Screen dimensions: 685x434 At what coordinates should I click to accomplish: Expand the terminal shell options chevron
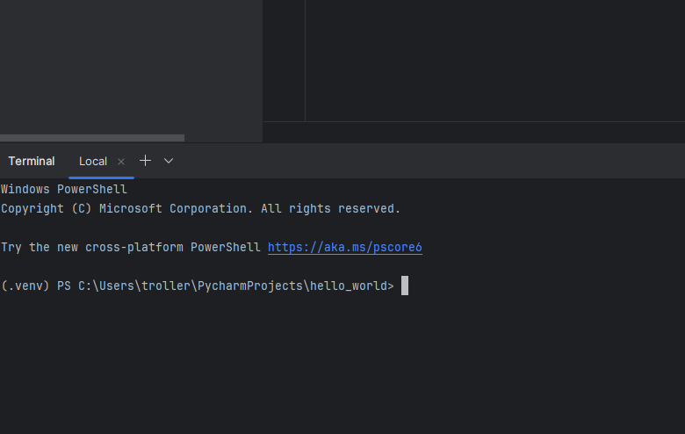169,161
